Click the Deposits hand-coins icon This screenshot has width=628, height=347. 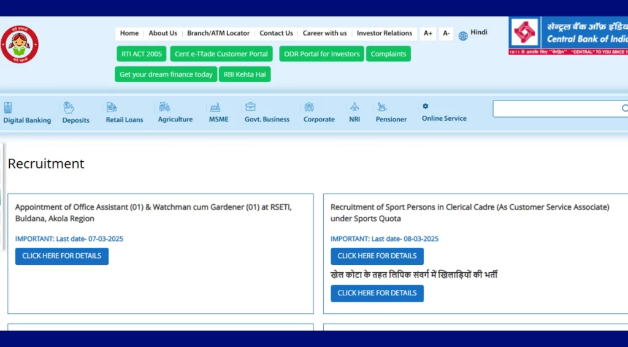click(x=69, y=107)
